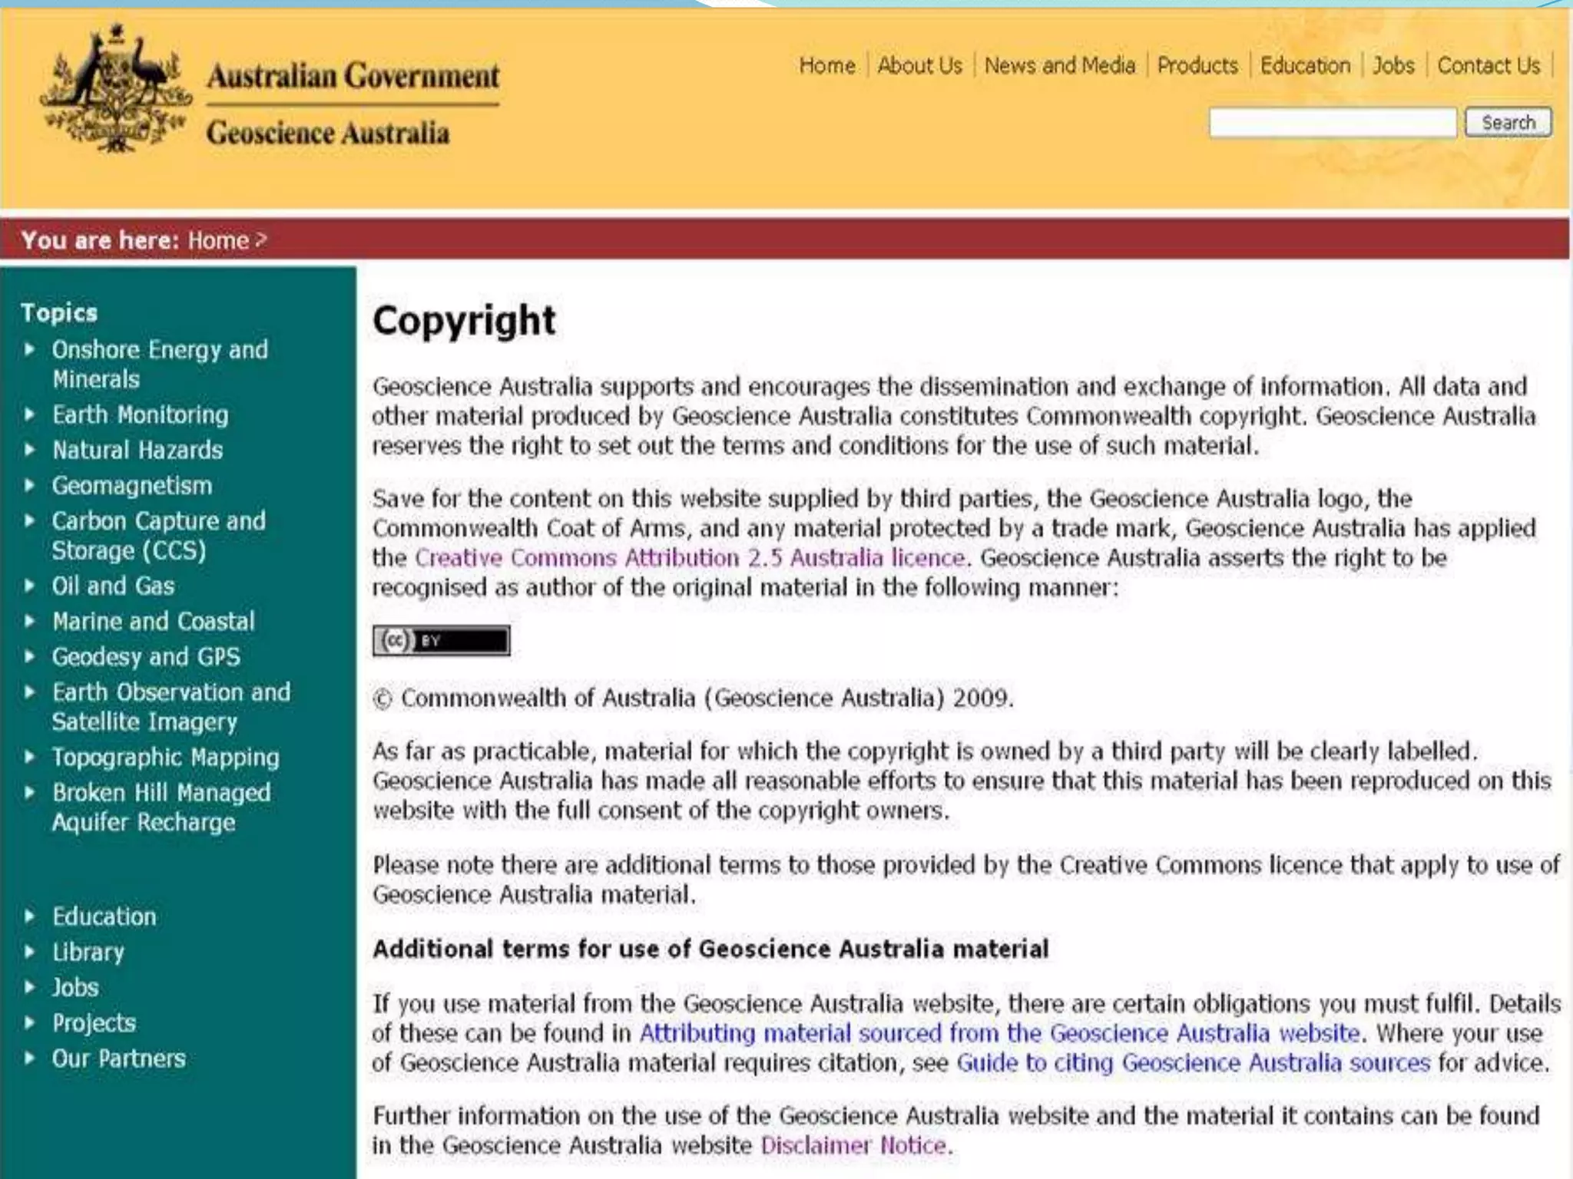Open the Geomagnetism topic
The height and width of the screenshot is (1179, 1573).
pos(132,485)
